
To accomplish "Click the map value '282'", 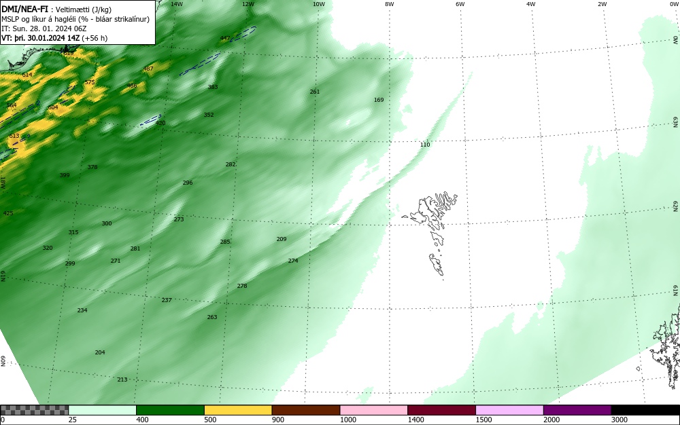I will pyautogui.click(x=231, y=164).
